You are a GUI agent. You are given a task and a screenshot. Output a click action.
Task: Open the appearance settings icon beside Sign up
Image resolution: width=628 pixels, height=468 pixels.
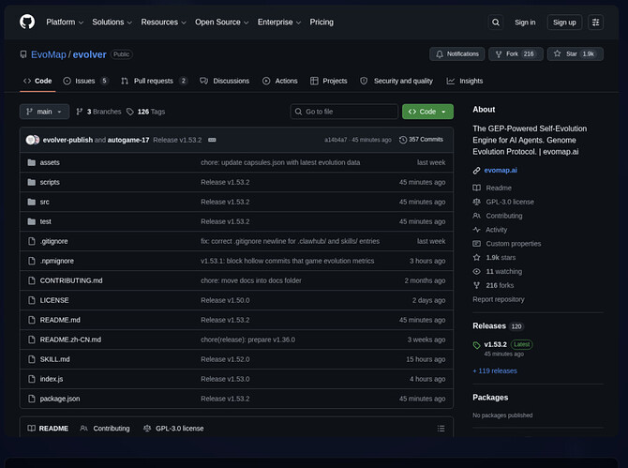pos(595,23)
